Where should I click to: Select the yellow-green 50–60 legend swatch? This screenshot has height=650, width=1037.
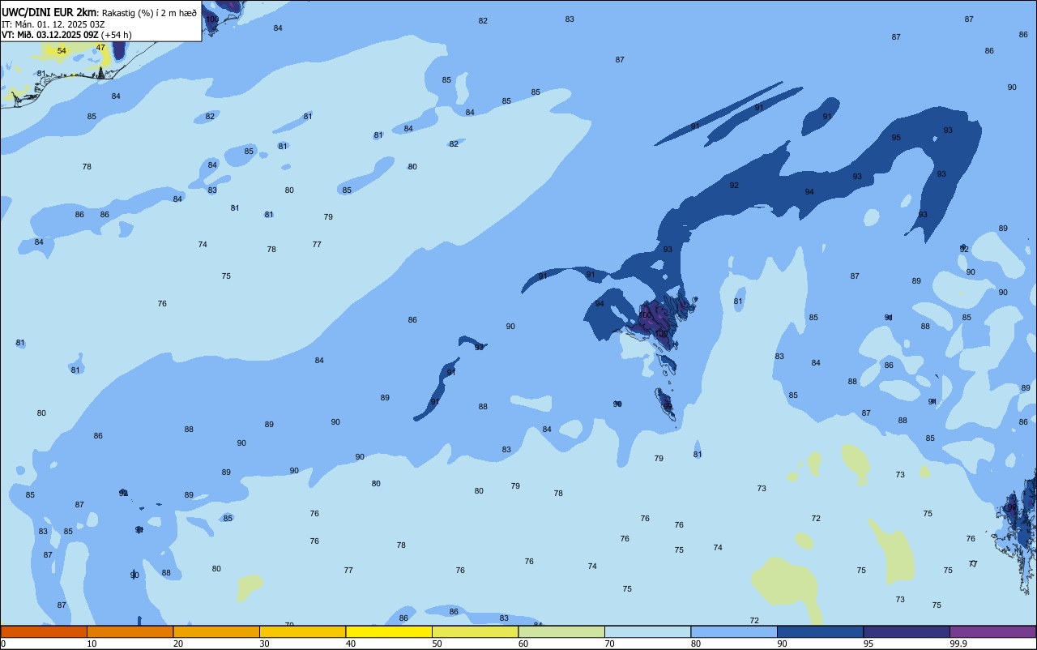point(475,631)
